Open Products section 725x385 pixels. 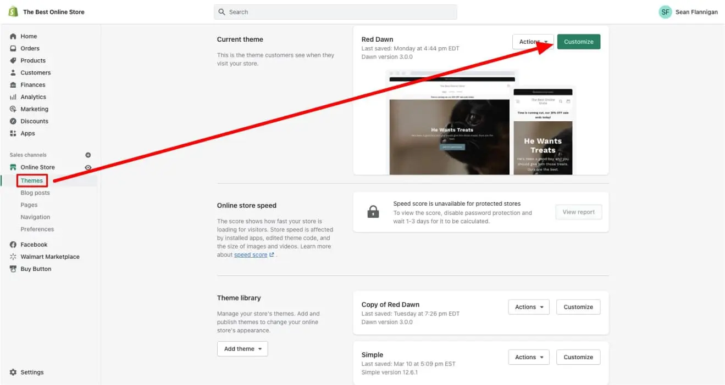click(33, 60)
